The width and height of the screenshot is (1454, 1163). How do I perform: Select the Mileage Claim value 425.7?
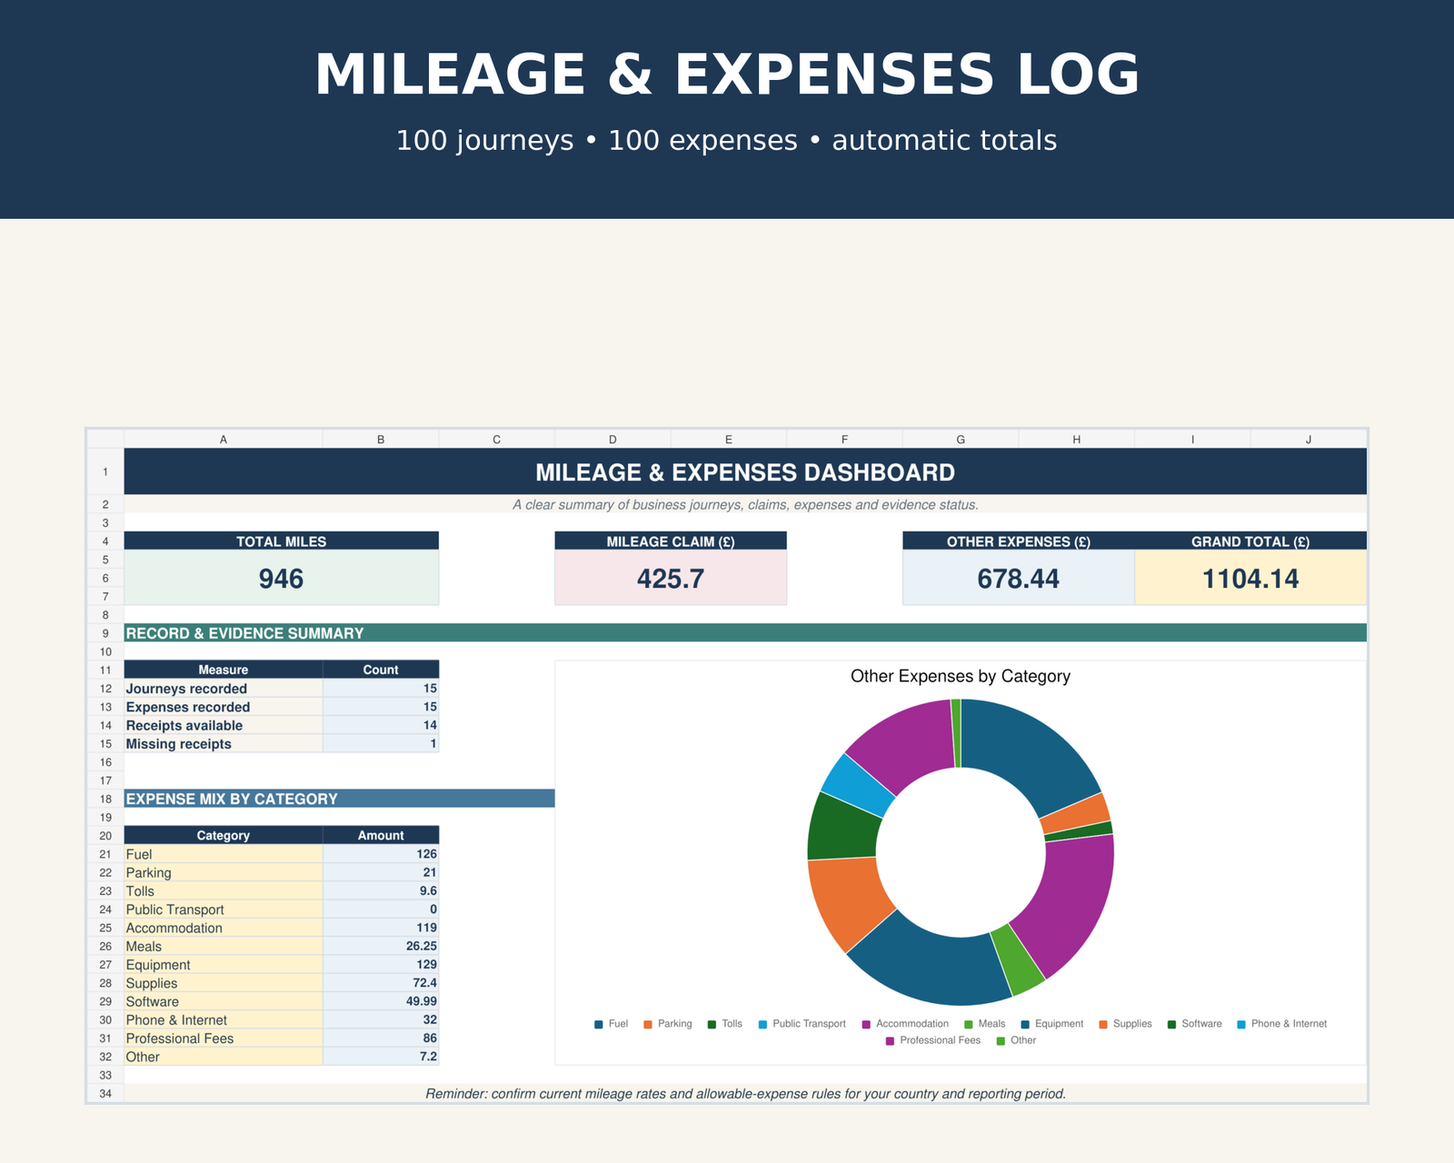(671, 578)
